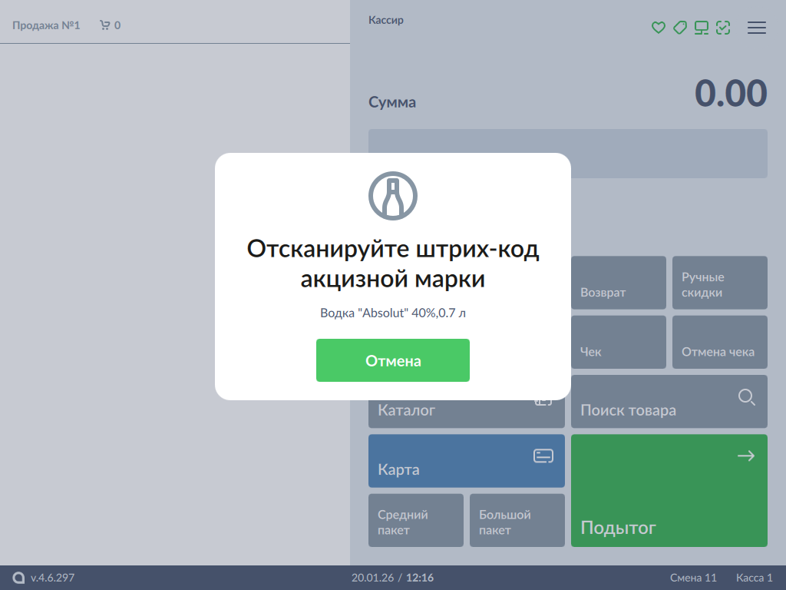The width and height of the screenshot is (786, 590).
Task: Click the shopping cart icon
Action: (x=105, y=25)
